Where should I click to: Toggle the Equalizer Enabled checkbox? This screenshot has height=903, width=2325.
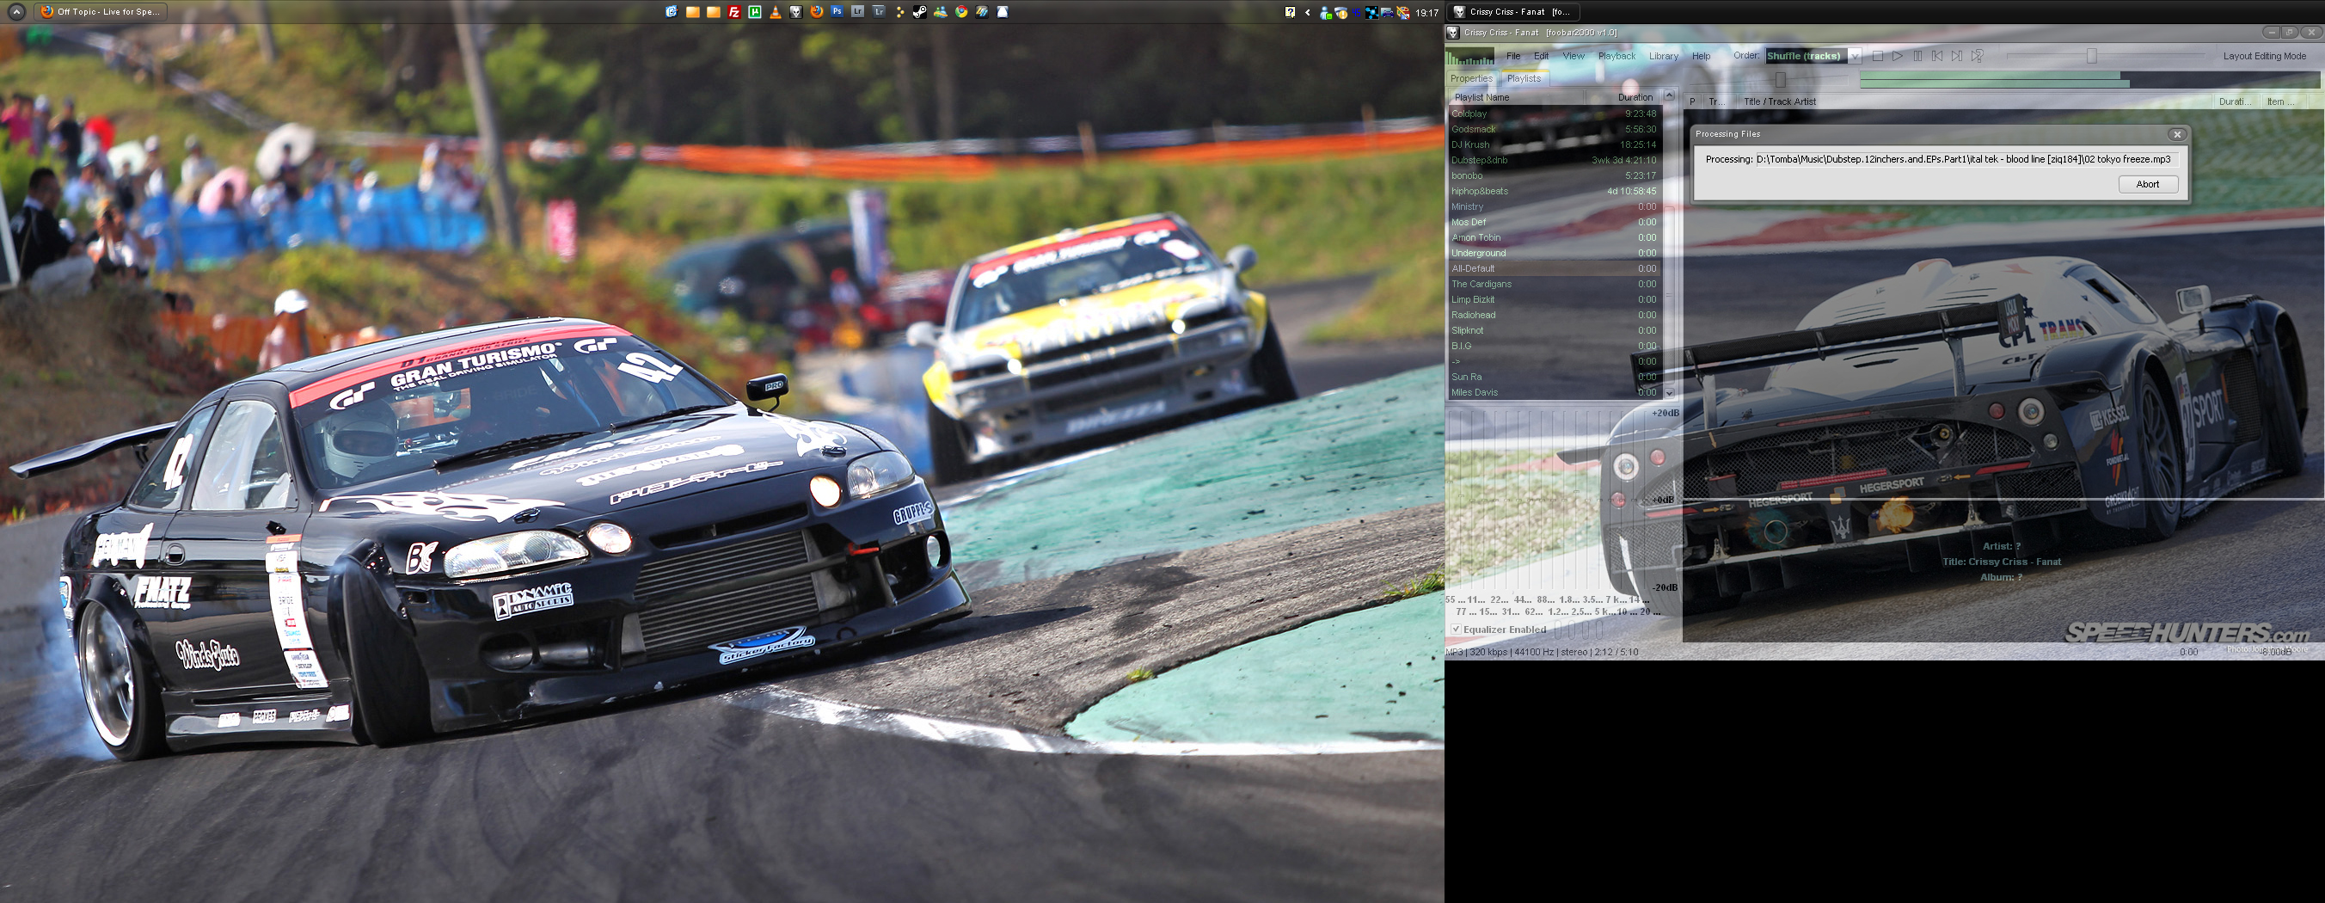[x=1456, y=630]
